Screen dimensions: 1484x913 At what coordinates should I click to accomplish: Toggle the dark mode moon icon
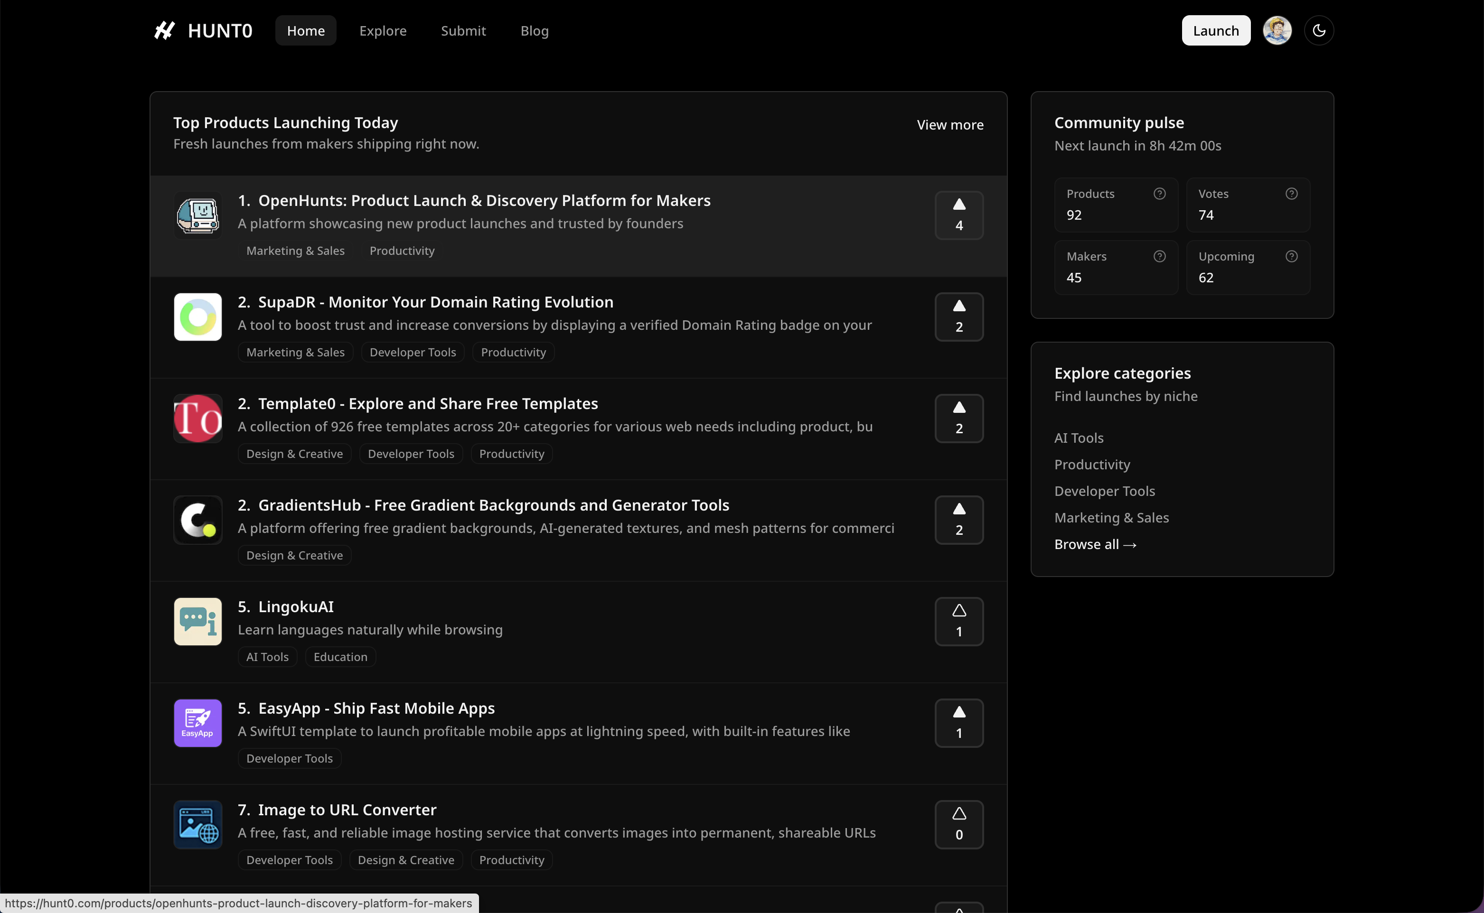[x=1318, y=30]
